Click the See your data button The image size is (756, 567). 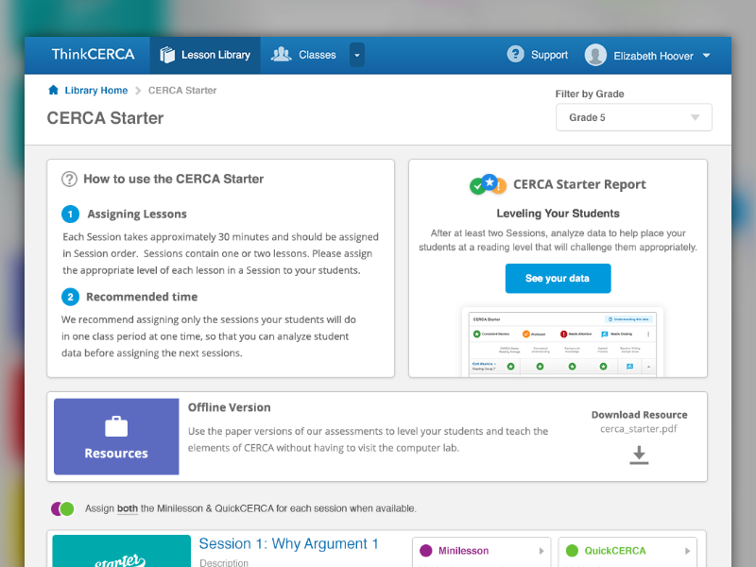click(x=558, y=278)
